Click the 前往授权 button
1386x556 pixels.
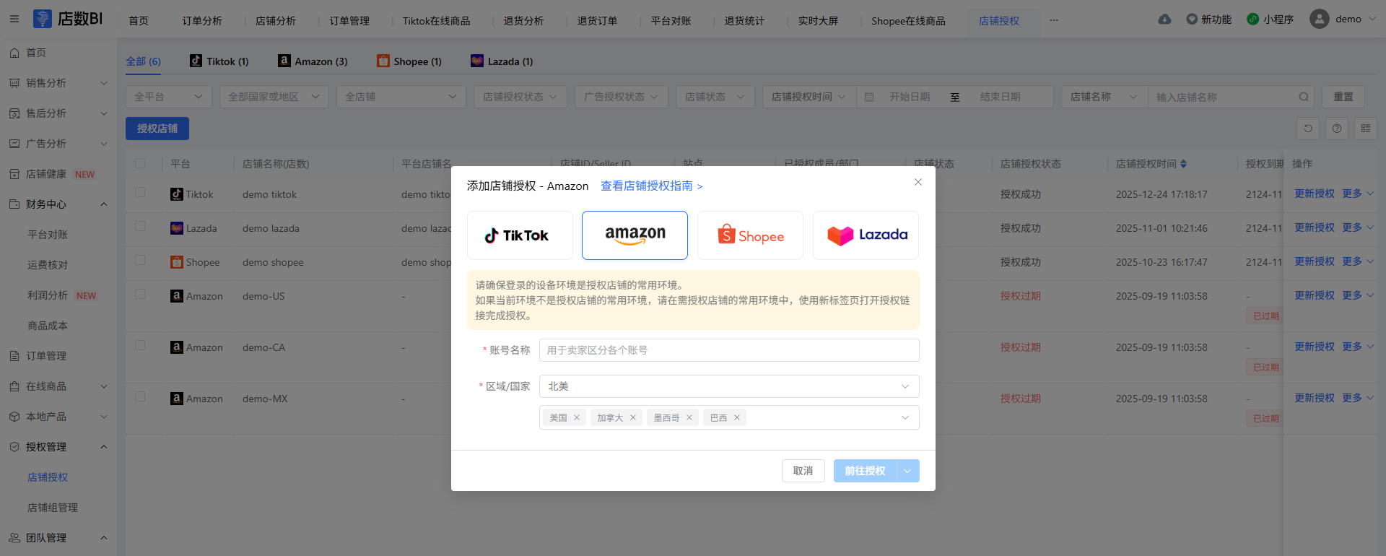[865, 471]
